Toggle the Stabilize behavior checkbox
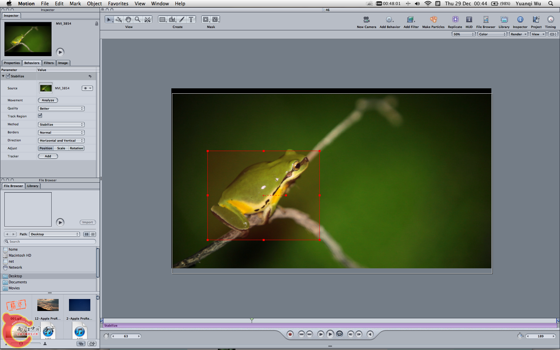Viewport: 560px width, 350px height. [x=8, y=76]
